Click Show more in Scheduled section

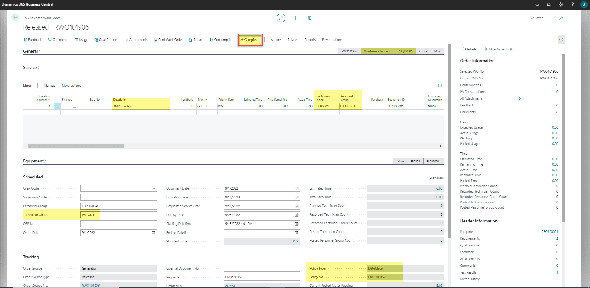point(436,178)
